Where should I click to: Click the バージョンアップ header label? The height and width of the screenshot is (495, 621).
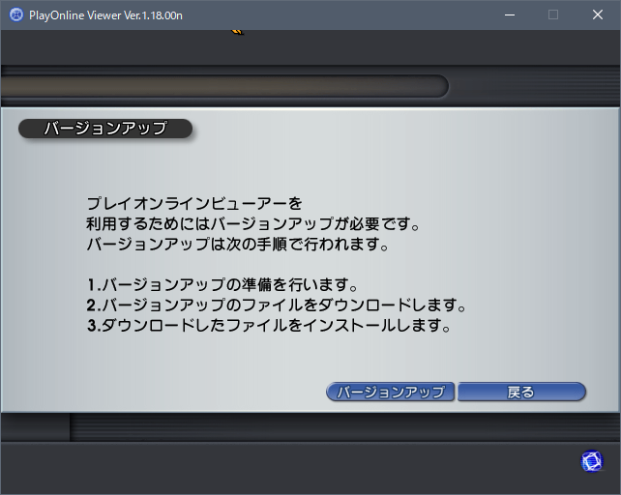[105, 129]
